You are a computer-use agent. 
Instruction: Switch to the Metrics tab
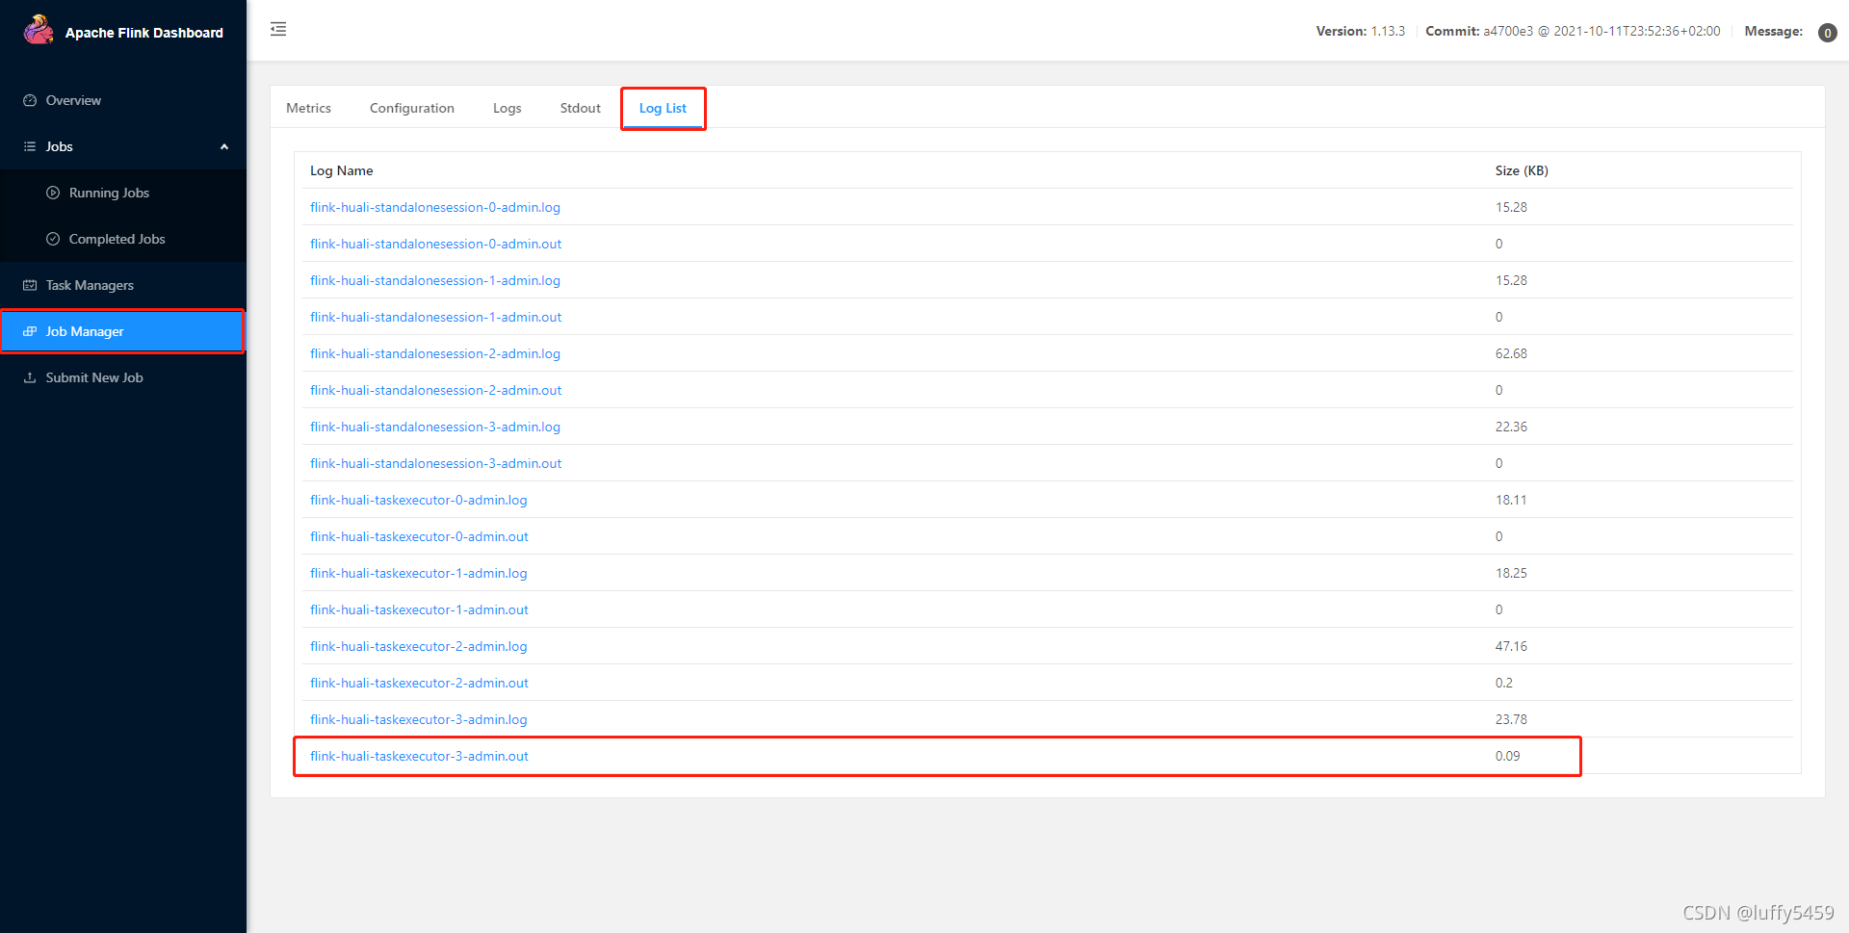308,108
